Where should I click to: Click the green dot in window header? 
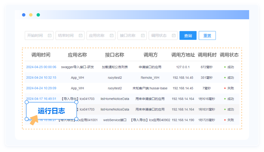[38, 15]
